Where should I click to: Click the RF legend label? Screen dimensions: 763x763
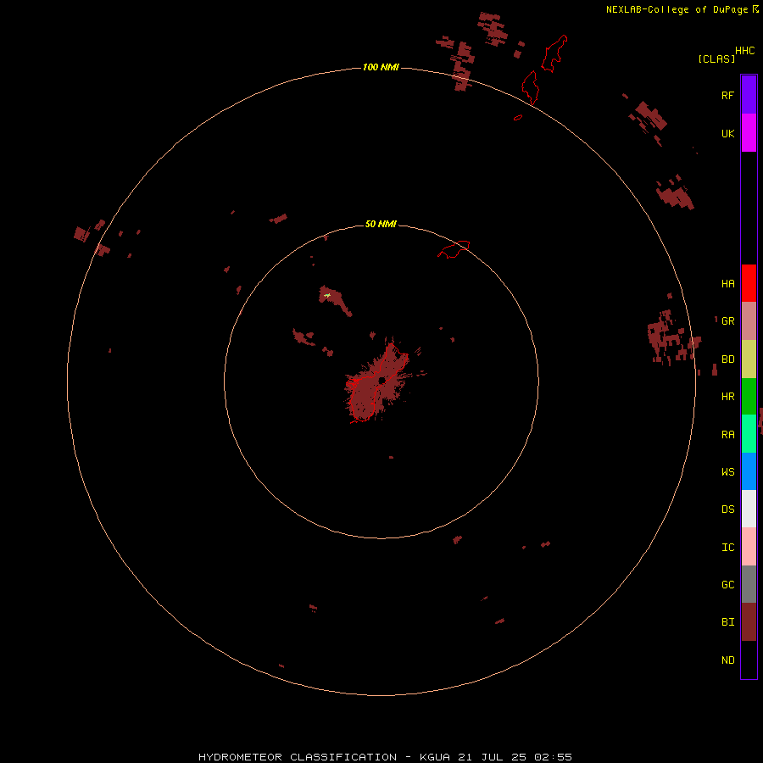coord(727,95)
